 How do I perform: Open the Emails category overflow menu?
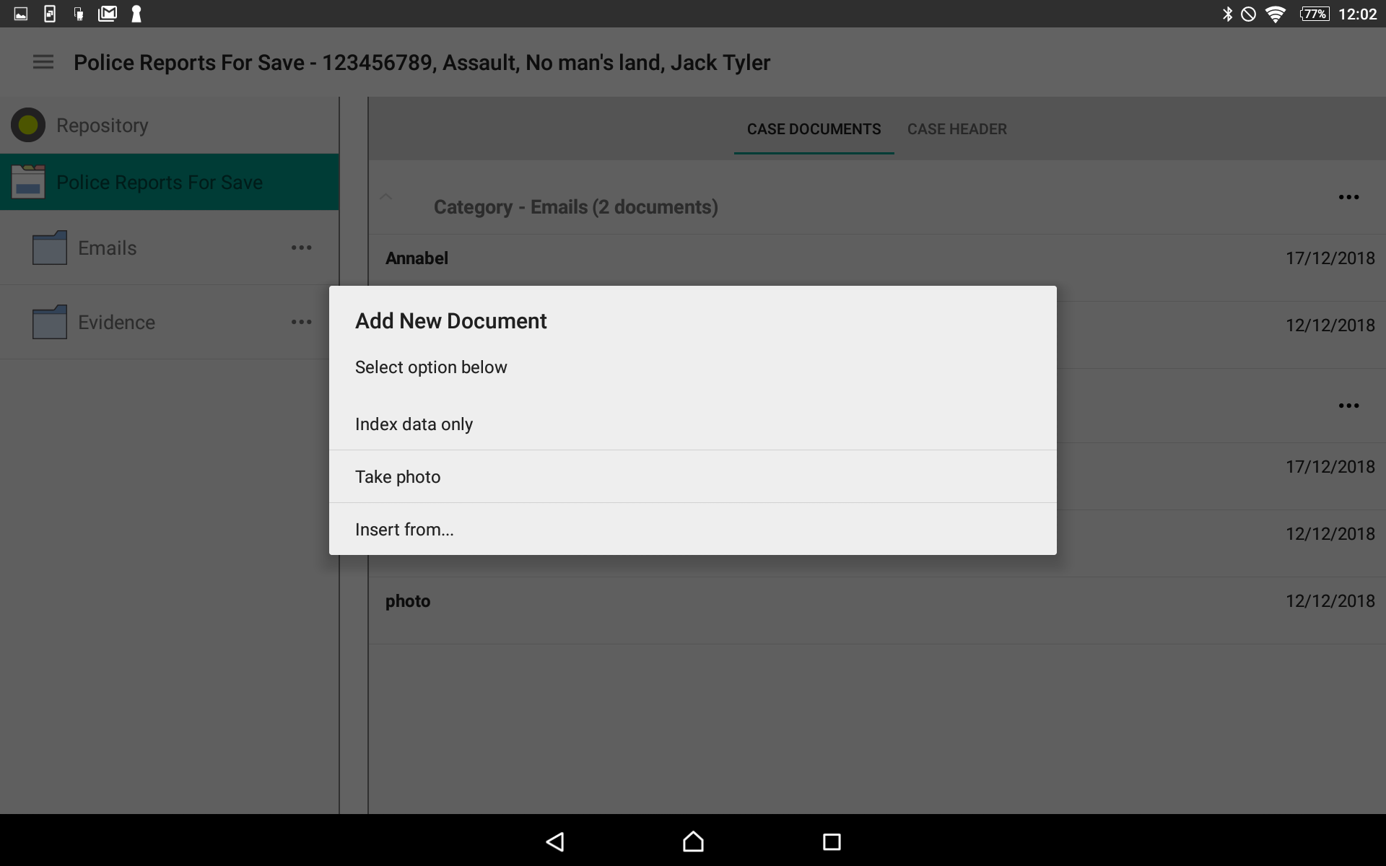click(x=1348, y=197)
